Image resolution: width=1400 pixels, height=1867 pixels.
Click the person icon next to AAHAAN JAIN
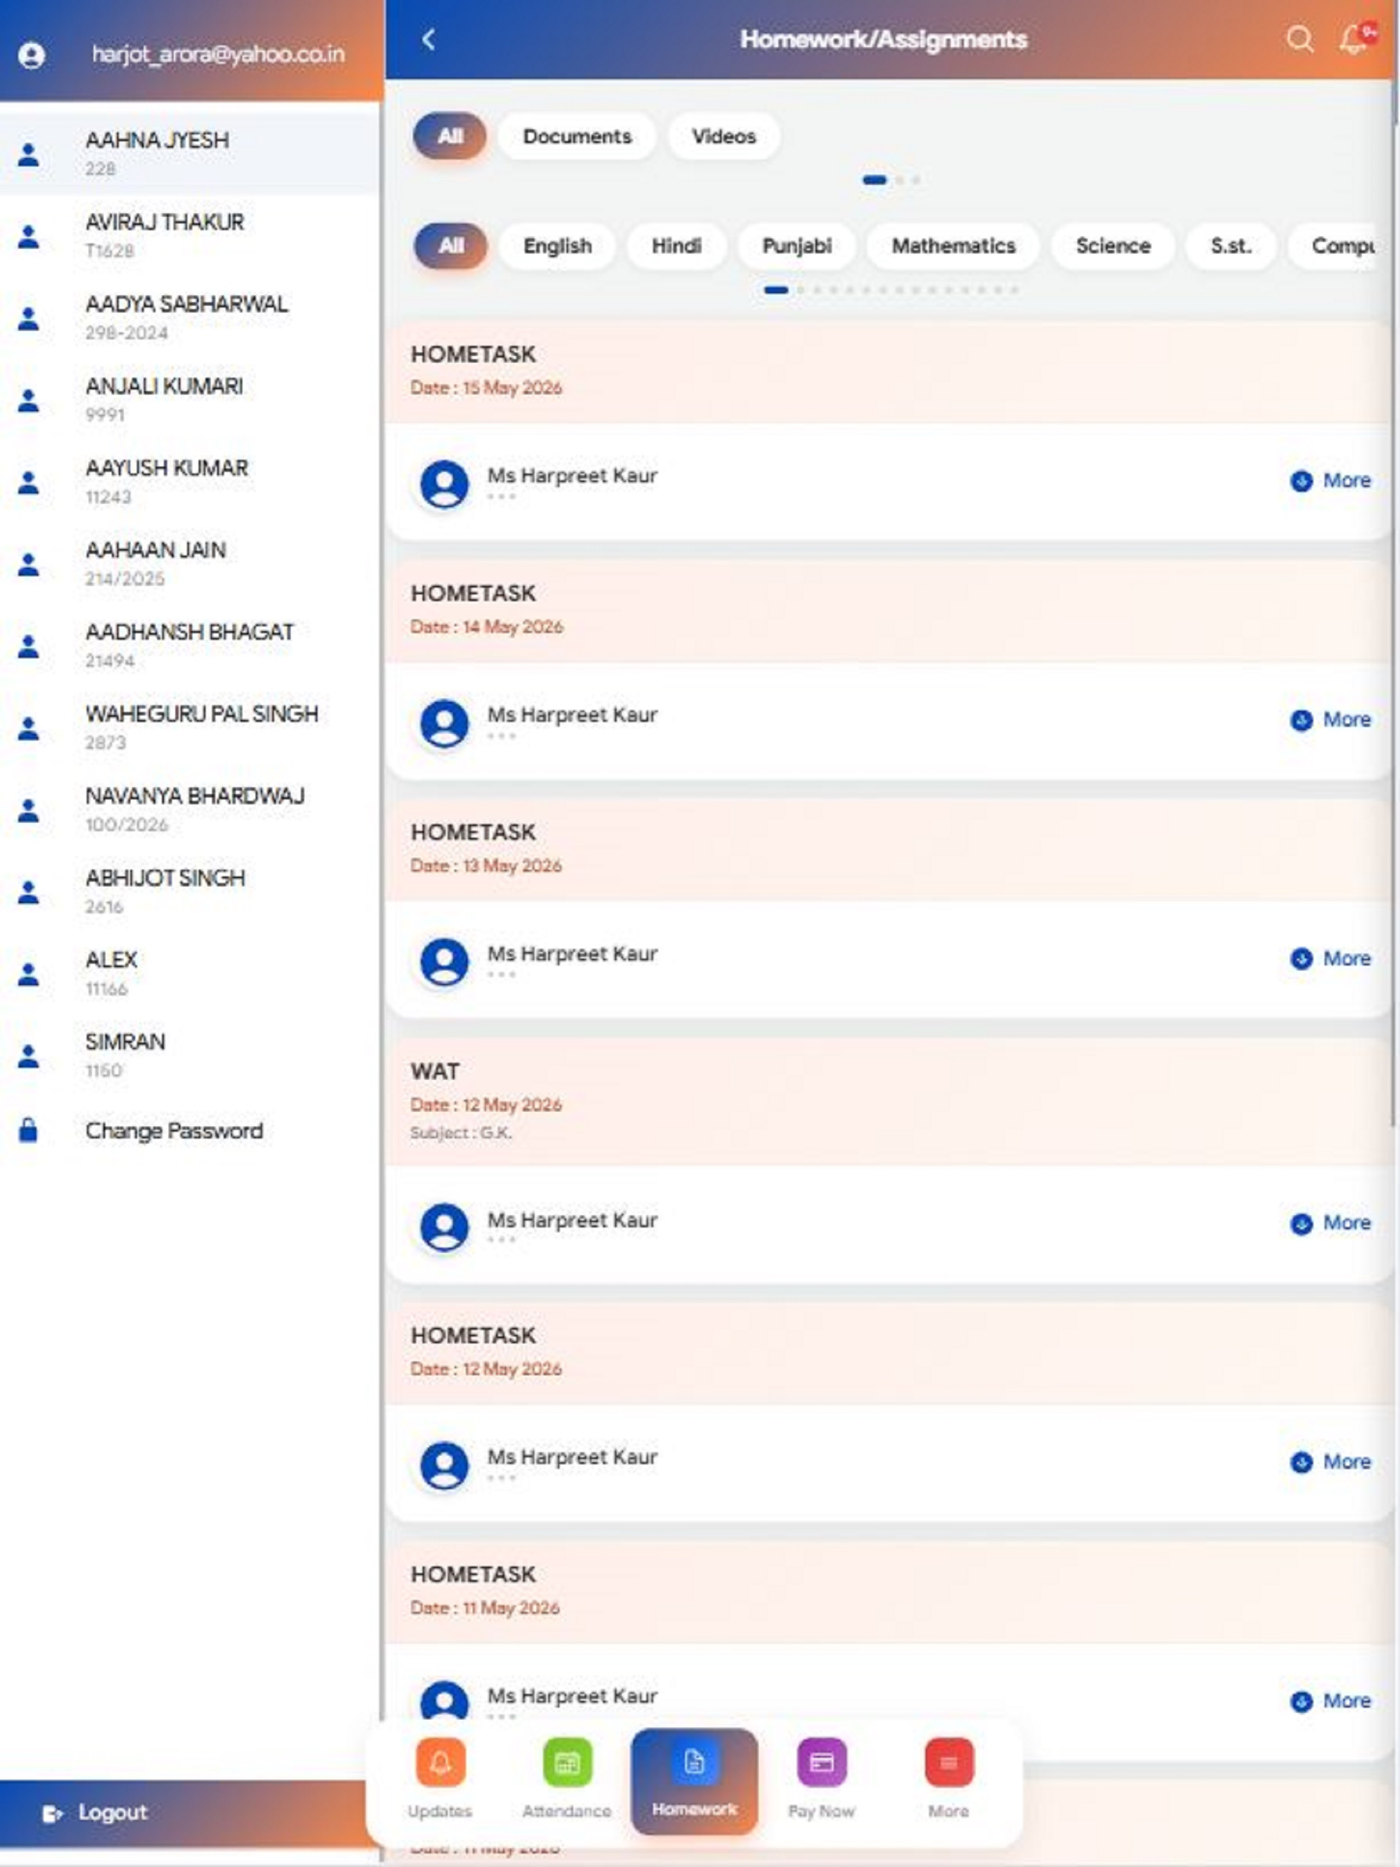coord(28,564)
